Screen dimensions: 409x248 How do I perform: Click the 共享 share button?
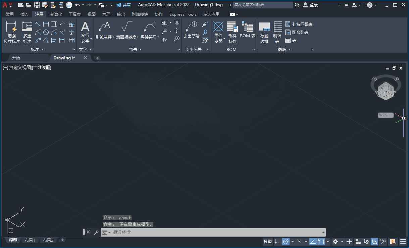pos(123,5)
